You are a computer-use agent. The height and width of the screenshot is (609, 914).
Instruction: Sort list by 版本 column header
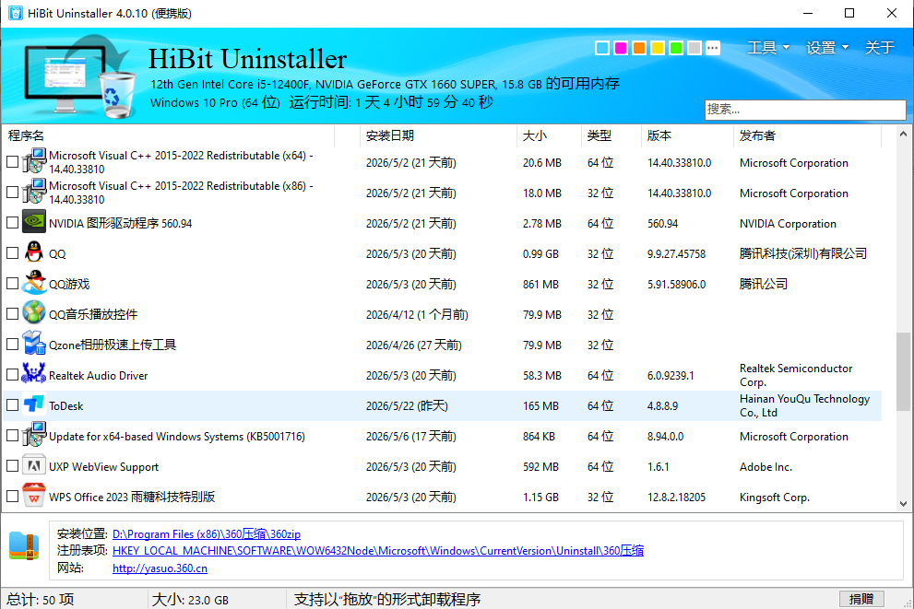click(x=687, y=135)
